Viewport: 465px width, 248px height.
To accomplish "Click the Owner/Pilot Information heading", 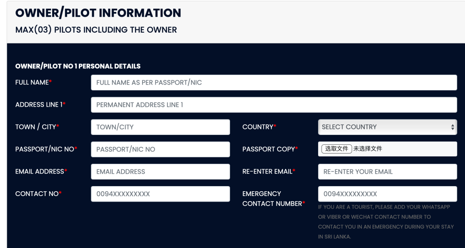I will pos(98,13).
